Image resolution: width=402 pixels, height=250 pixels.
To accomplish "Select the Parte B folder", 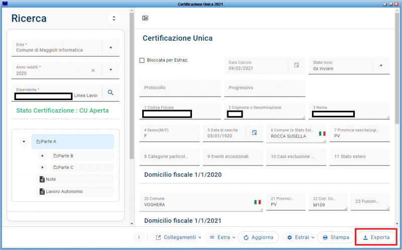I will (x=81, y=156).
